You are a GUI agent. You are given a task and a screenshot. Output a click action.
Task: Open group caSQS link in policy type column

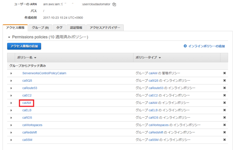click(x=153, y=81)
